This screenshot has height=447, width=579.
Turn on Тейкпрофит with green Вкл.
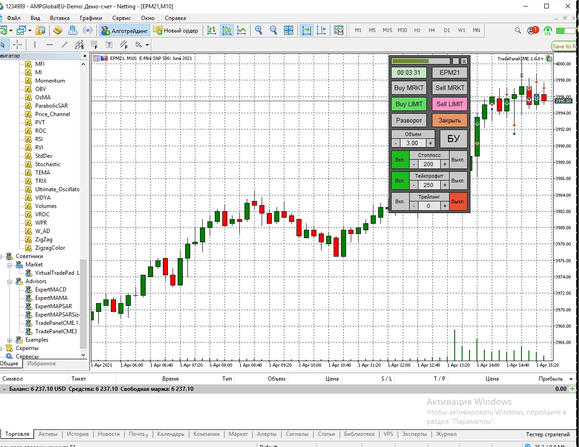400,181
